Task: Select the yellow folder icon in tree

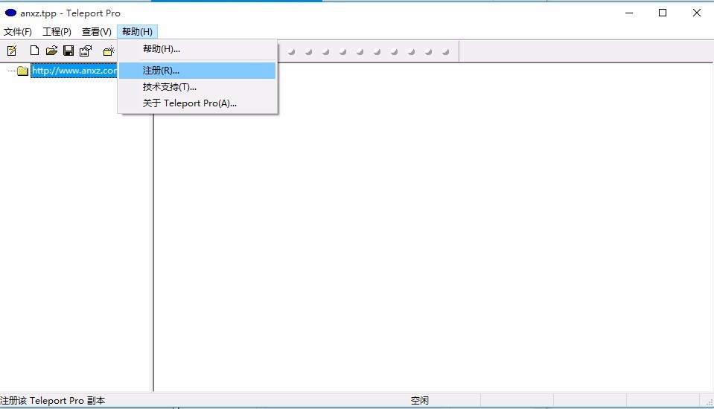Action: point(23,71)
